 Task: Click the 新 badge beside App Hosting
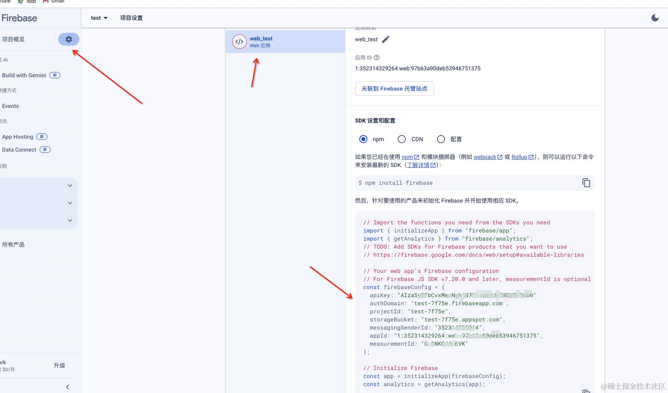pos(42,137)
